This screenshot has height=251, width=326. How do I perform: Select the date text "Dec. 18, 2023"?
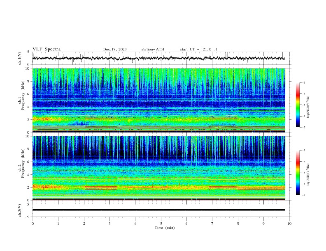[115, 49]
